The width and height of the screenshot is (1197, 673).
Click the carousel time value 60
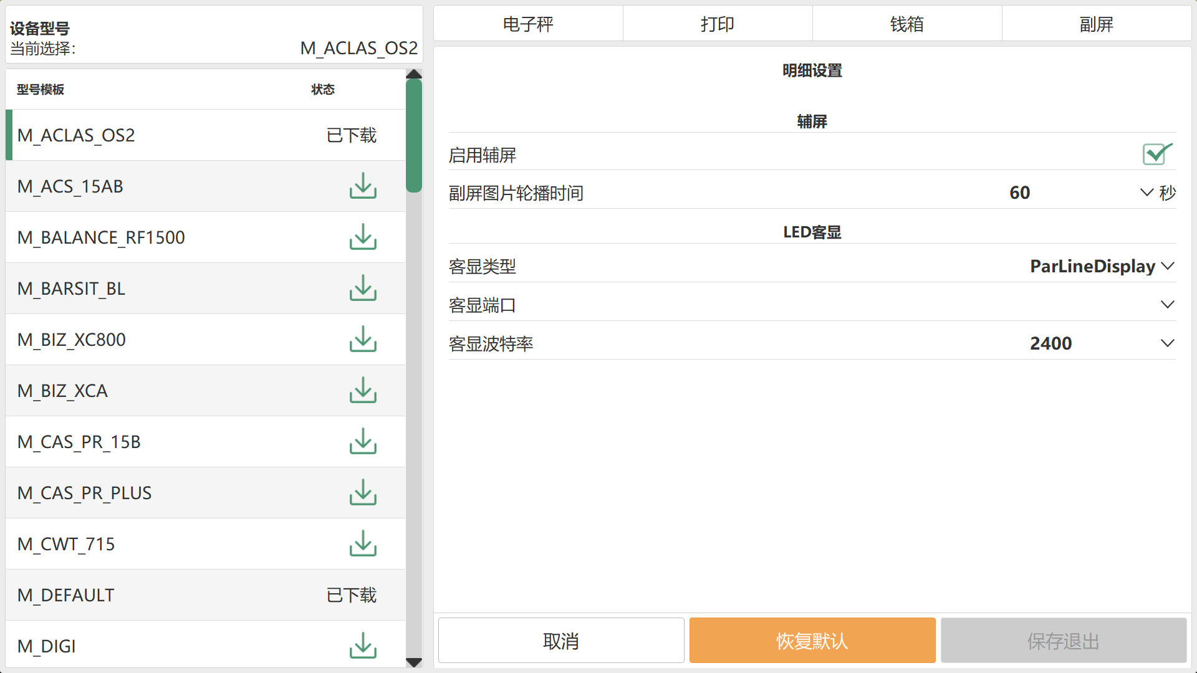pos(1020,193)
